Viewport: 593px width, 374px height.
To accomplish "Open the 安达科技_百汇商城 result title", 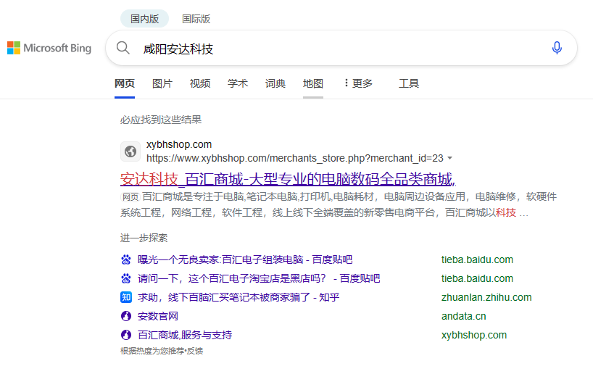I will tap(289, 179).
